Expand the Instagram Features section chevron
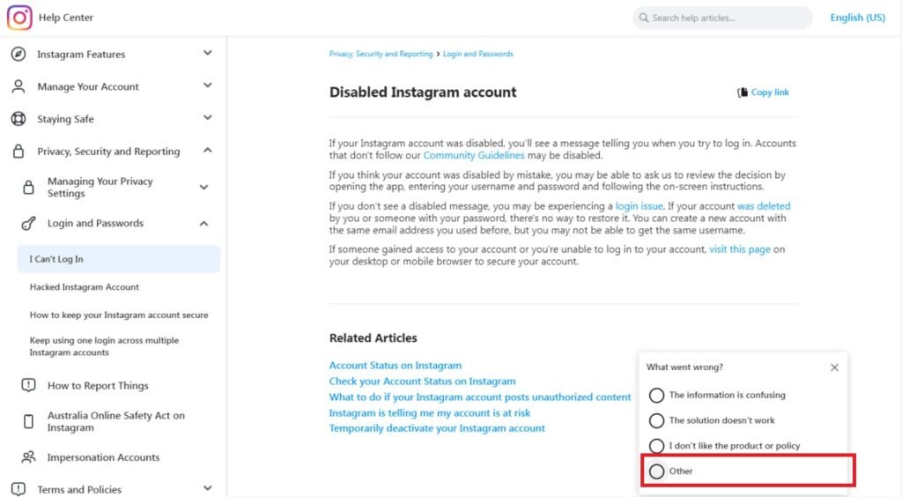902x497 pixels. pyautogui.click(x=207, y=54)
